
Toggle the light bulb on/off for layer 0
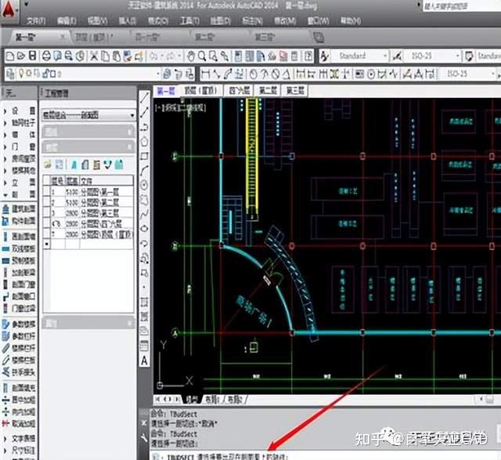click(x=22, y=74)
